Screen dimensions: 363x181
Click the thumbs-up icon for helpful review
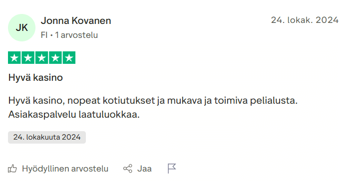[12, 169]
